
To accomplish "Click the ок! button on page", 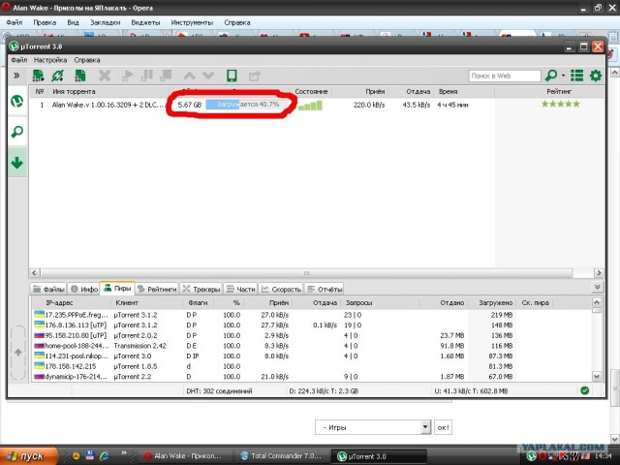I will point(444,427).
